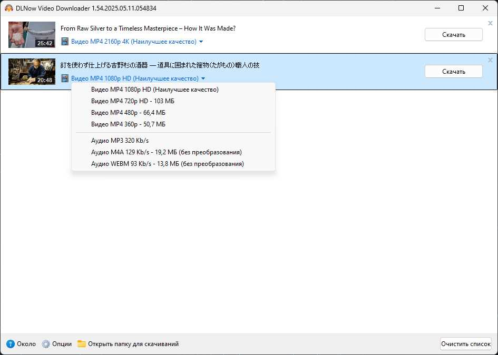Click title From Raw Silver to a Timeless Masterpiece

[x=148, y=28]
